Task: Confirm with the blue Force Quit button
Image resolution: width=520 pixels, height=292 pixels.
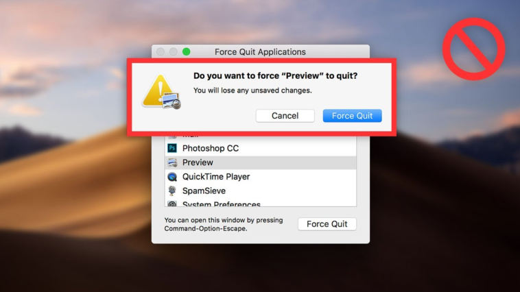Action: [352, 116]
